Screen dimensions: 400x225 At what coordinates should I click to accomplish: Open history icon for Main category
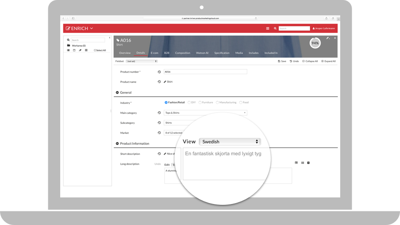pos(159,113)
